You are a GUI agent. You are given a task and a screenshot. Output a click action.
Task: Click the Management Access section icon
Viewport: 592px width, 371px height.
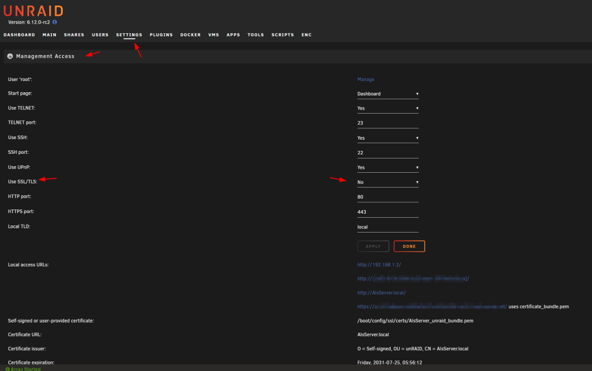coord(10,56)
